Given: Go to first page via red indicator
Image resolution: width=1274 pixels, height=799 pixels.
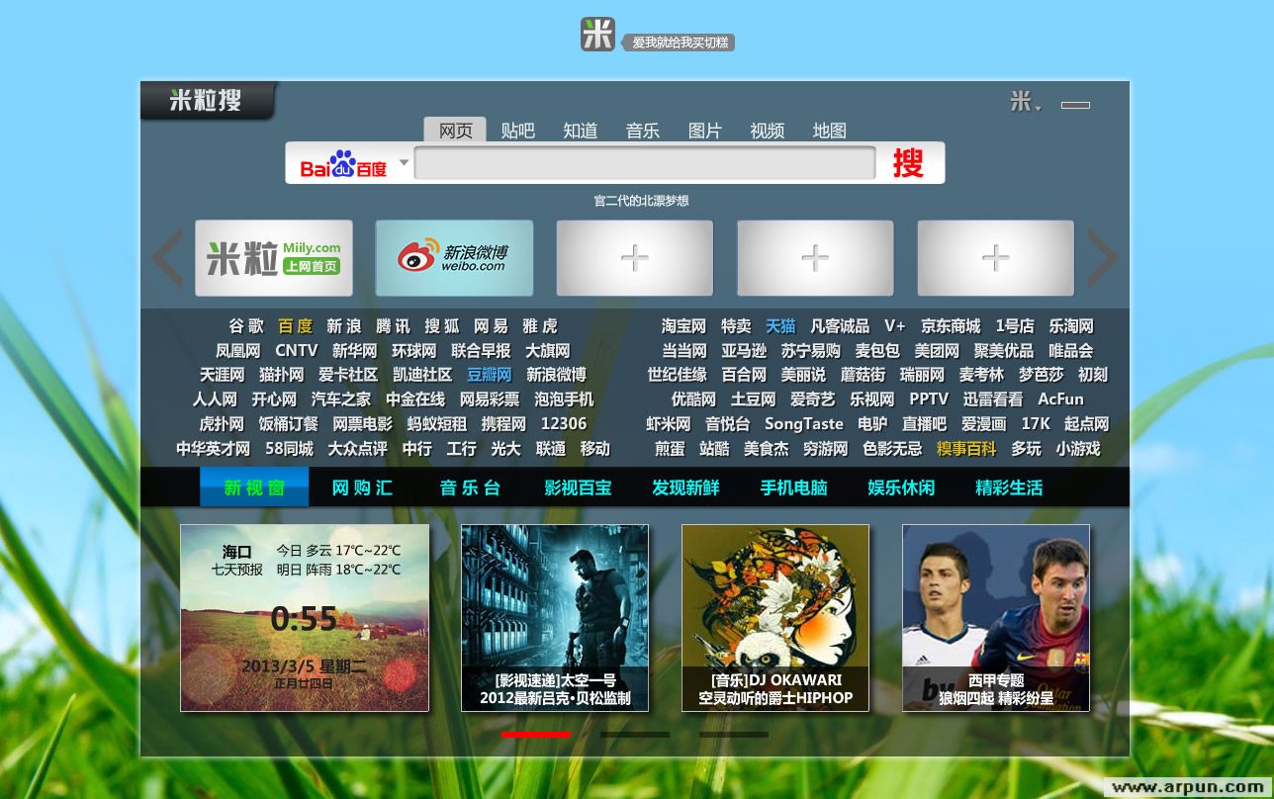Looking at the screenshot, I should pos(536,735).
